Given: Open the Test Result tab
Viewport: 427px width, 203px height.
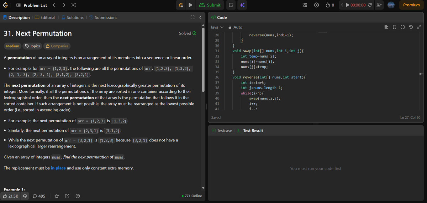Looking at the screenshot, I should (250, 131).
